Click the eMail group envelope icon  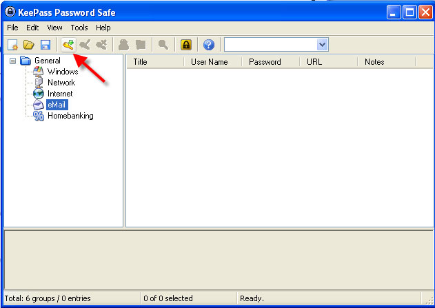click(39, 105)
